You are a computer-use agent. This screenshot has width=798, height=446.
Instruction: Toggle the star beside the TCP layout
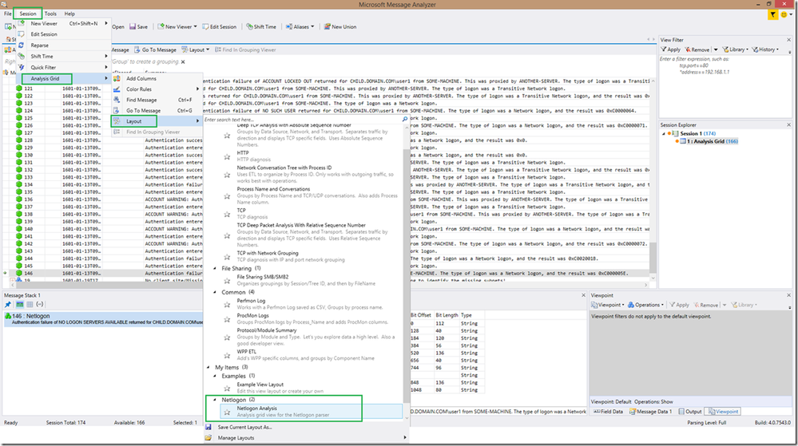pyautogui.click(x=227, y=214)
